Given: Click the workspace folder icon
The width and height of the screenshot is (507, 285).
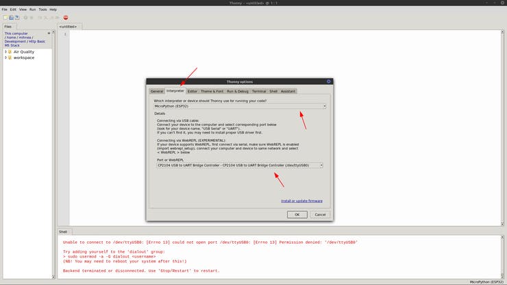Looking at the screenshot, I should (10, 58).
